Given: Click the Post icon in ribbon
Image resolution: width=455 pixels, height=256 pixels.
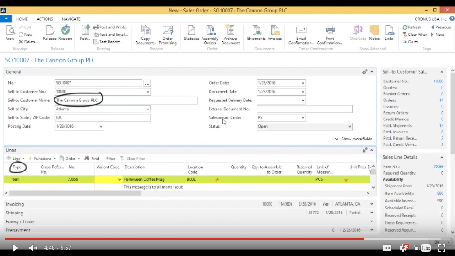Looking at the screenshot, I should (x=85, y=33).
